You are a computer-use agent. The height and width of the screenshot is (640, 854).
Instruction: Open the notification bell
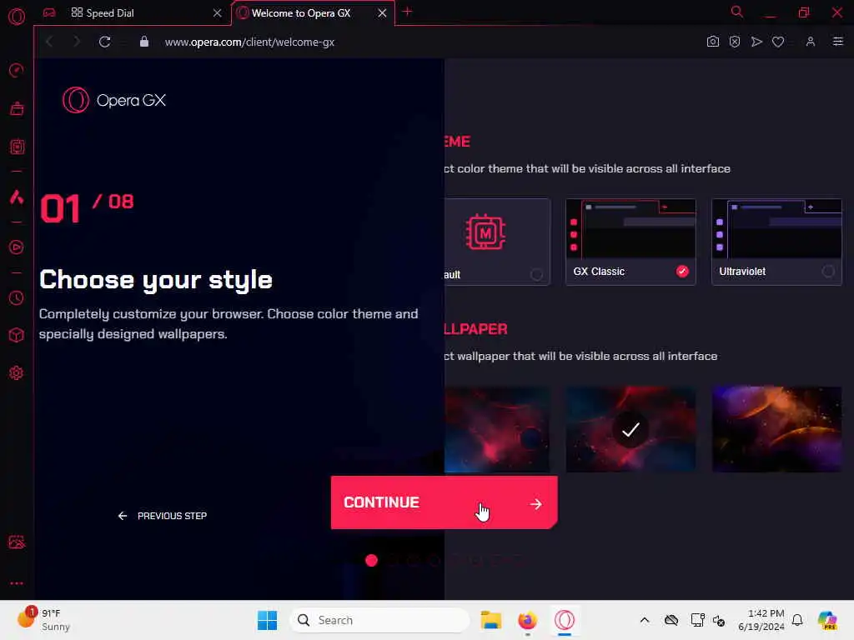click(x=797, y=620)
